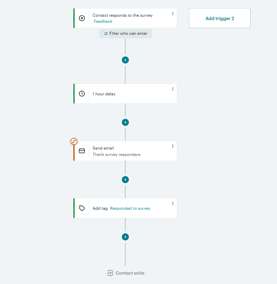The height and width of the screenshot is (284, 277).
Task: Click the tag icon on the Add tag step
Action: pos(82,208)
